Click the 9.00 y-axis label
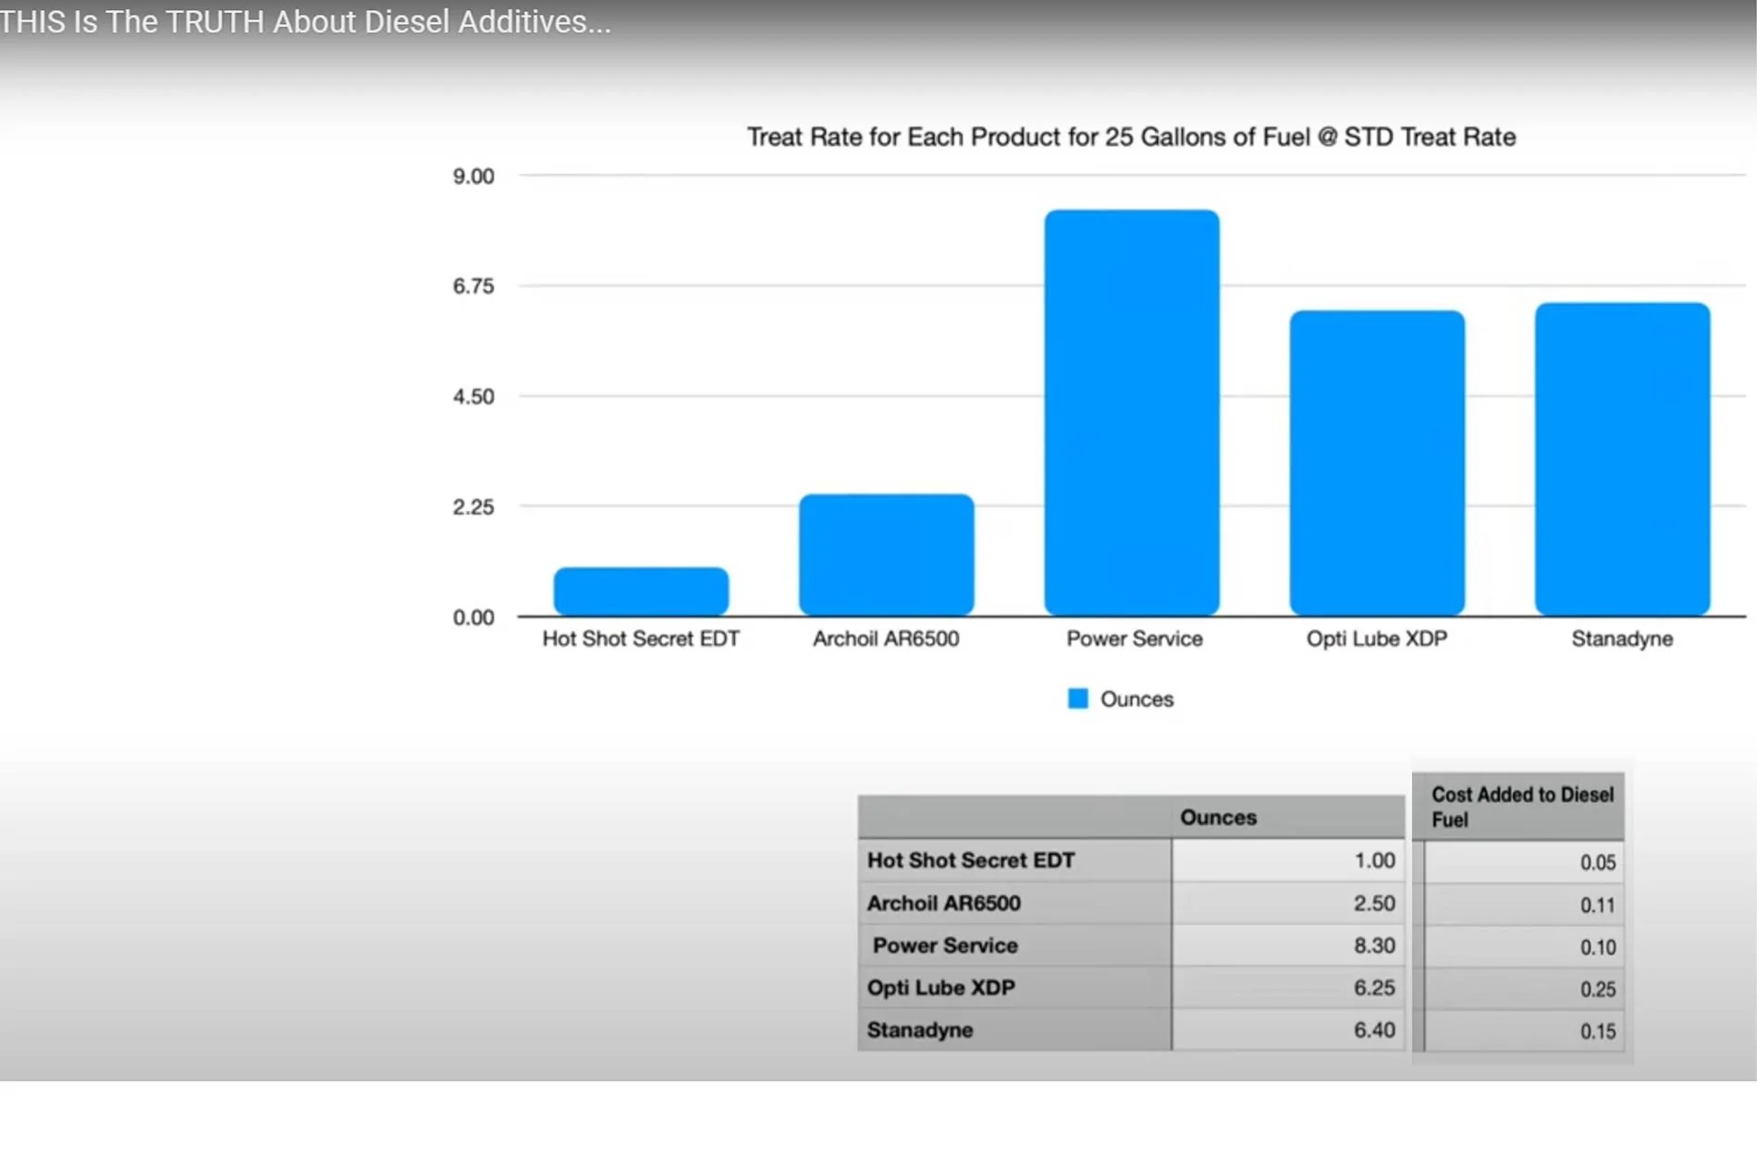 pos(473,177)
